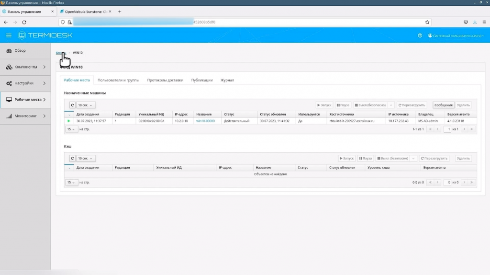
Task: Open shutdown options arrow for assigned machines
Action: (x=391, y=105)
